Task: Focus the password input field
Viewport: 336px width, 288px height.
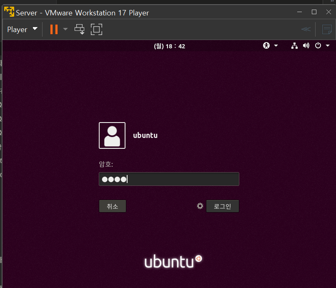Action: [x=169, y=179]
